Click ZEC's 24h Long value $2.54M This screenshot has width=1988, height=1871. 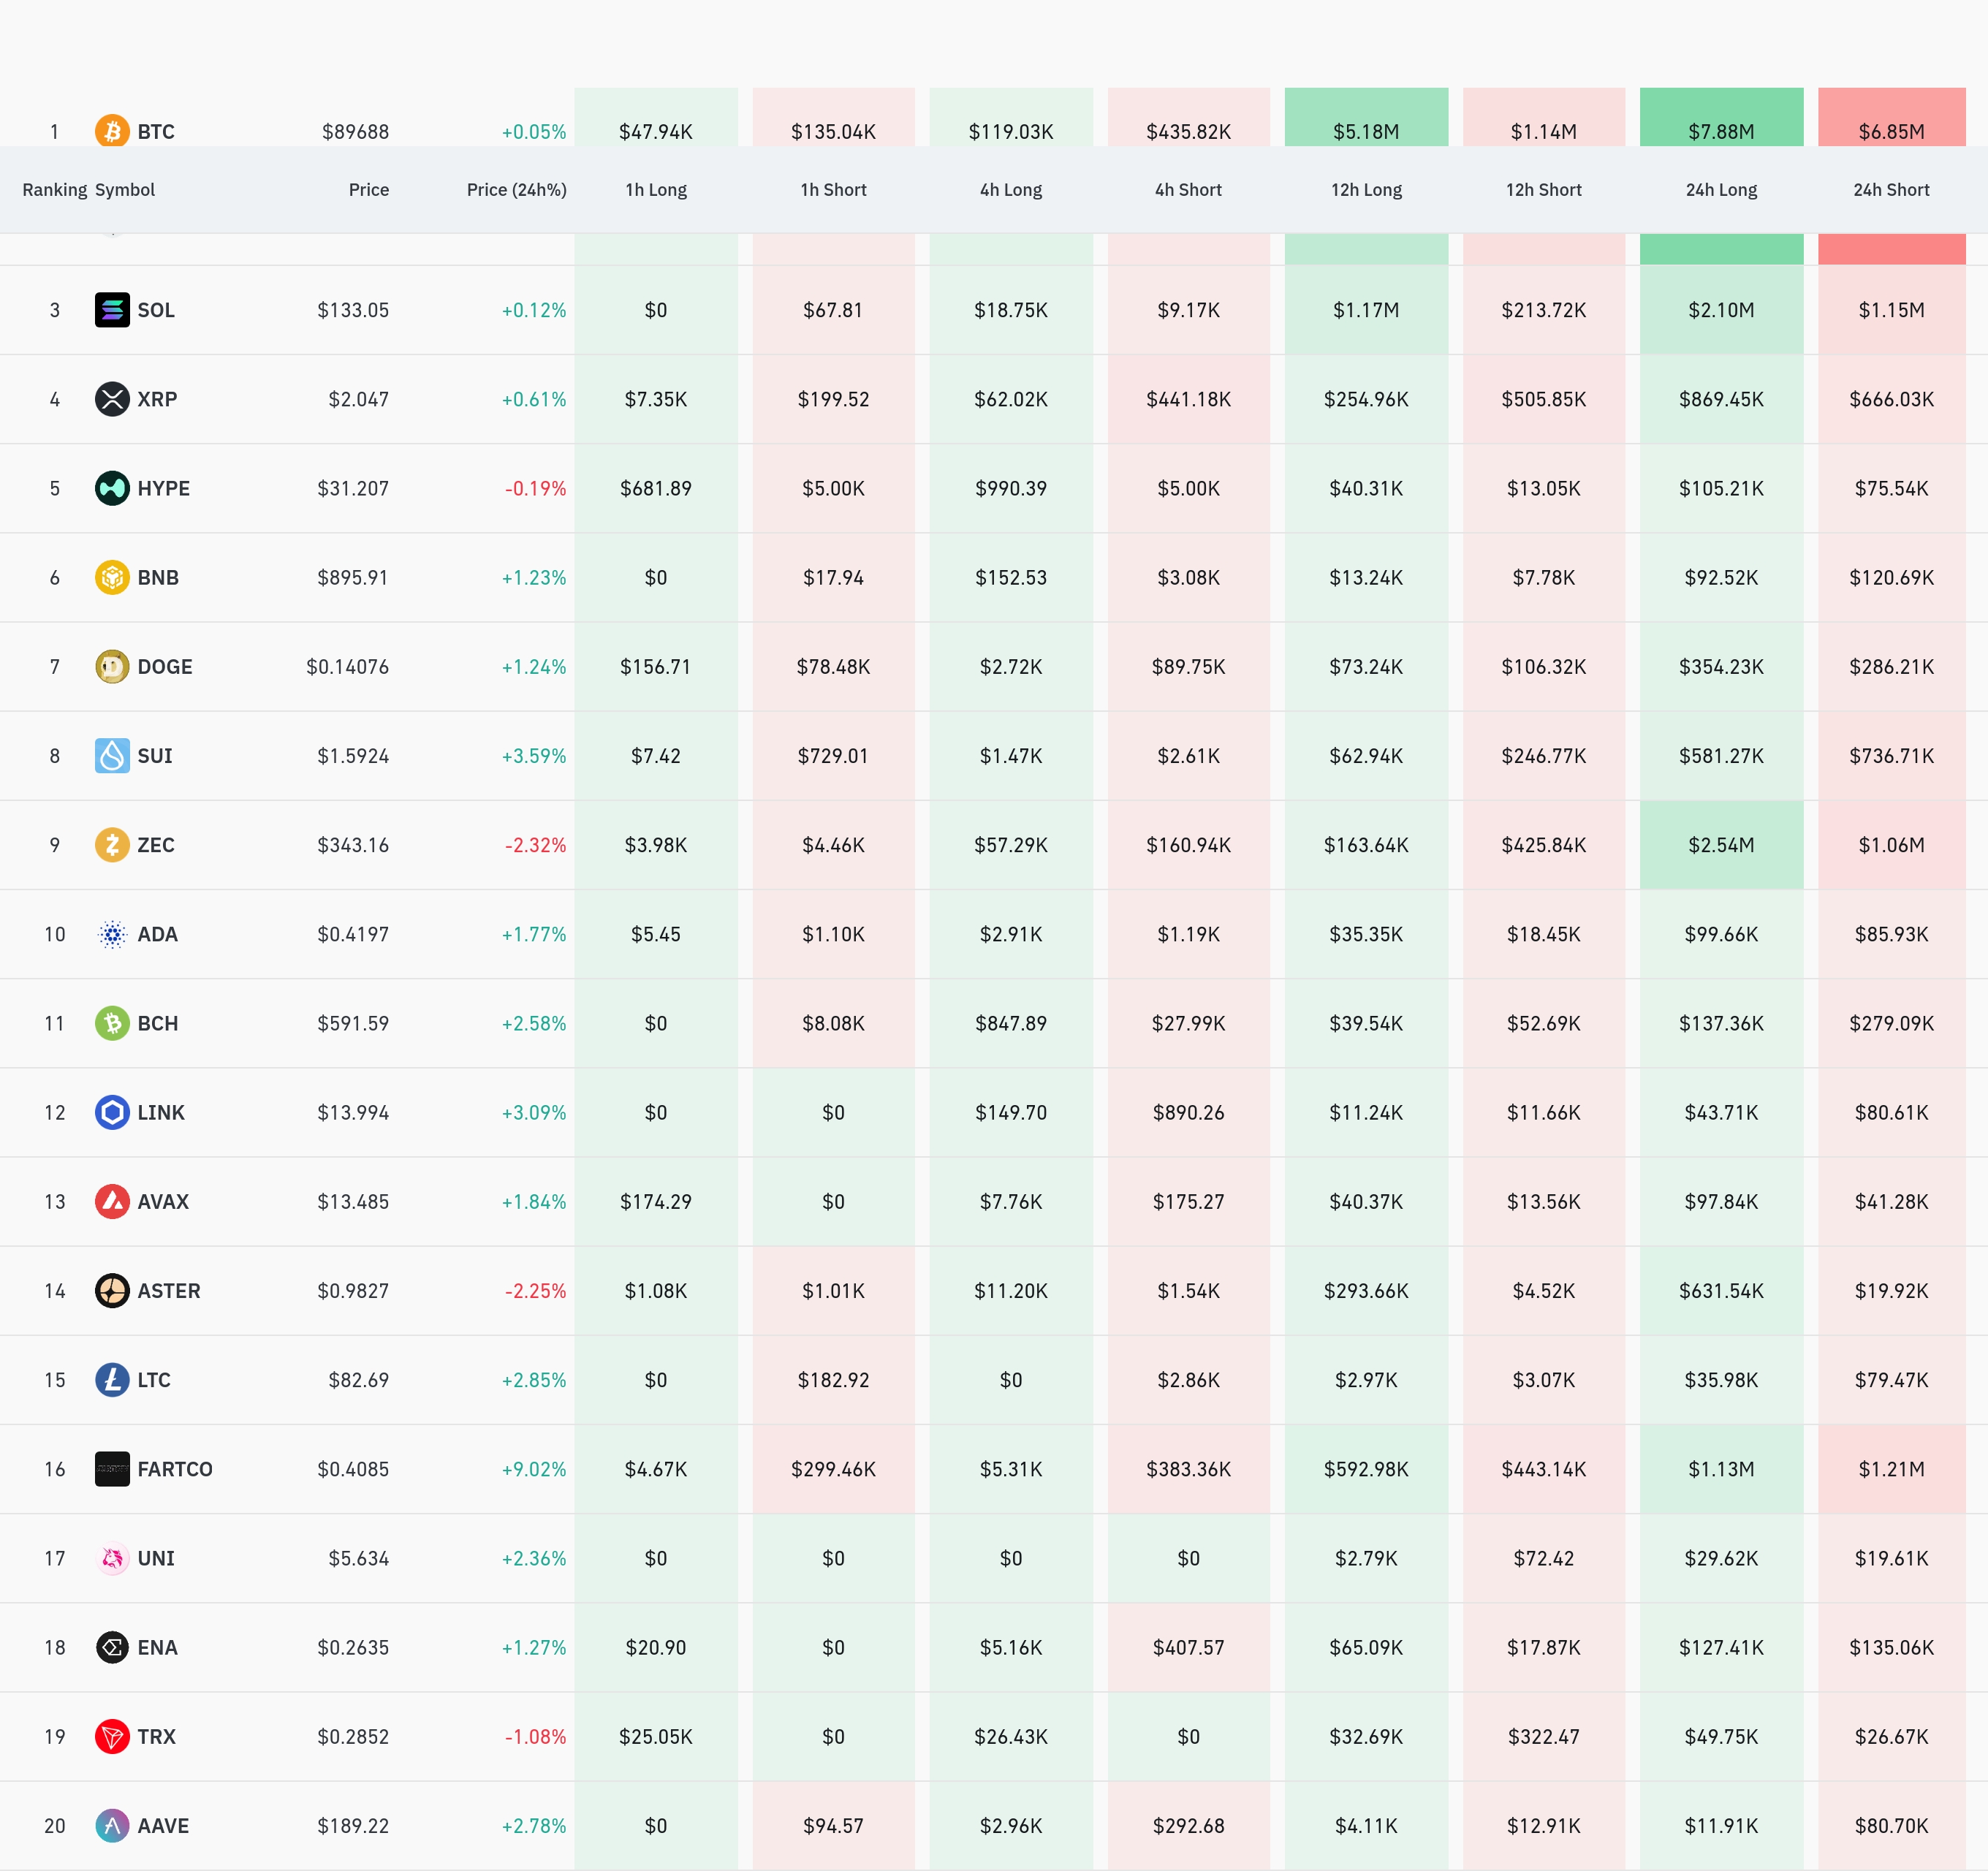(x=1720, y=845)
